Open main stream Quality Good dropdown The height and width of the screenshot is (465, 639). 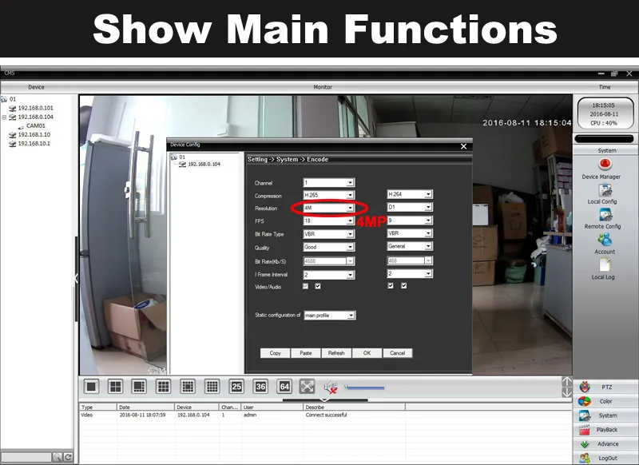tap(329, 247)
